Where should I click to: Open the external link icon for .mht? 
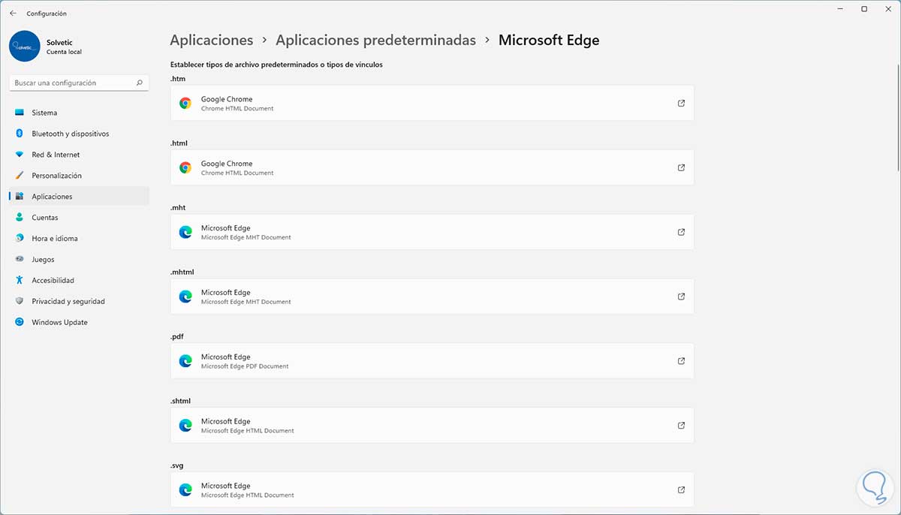(681, 233)
